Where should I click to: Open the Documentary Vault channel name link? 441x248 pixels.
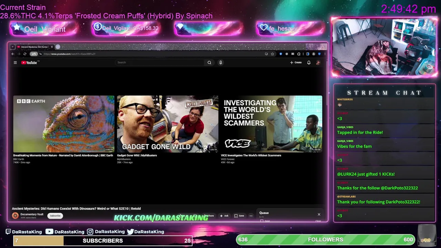(32, 214)
